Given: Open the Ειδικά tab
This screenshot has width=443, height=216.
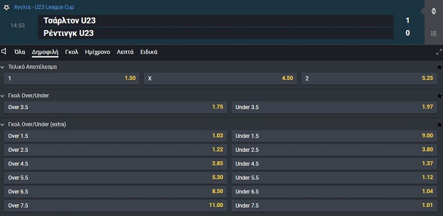Looking at the screenshot, I should coord(149,52).
